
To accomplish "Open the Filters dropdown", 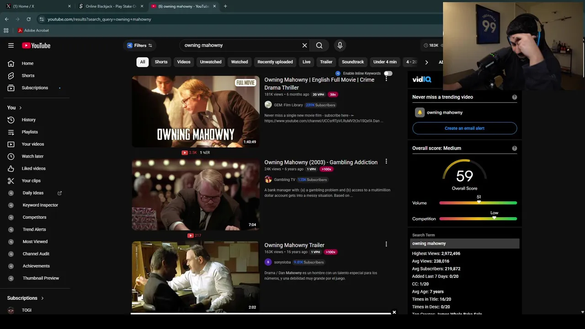I will pyautogui.click(x=139, y=45).
